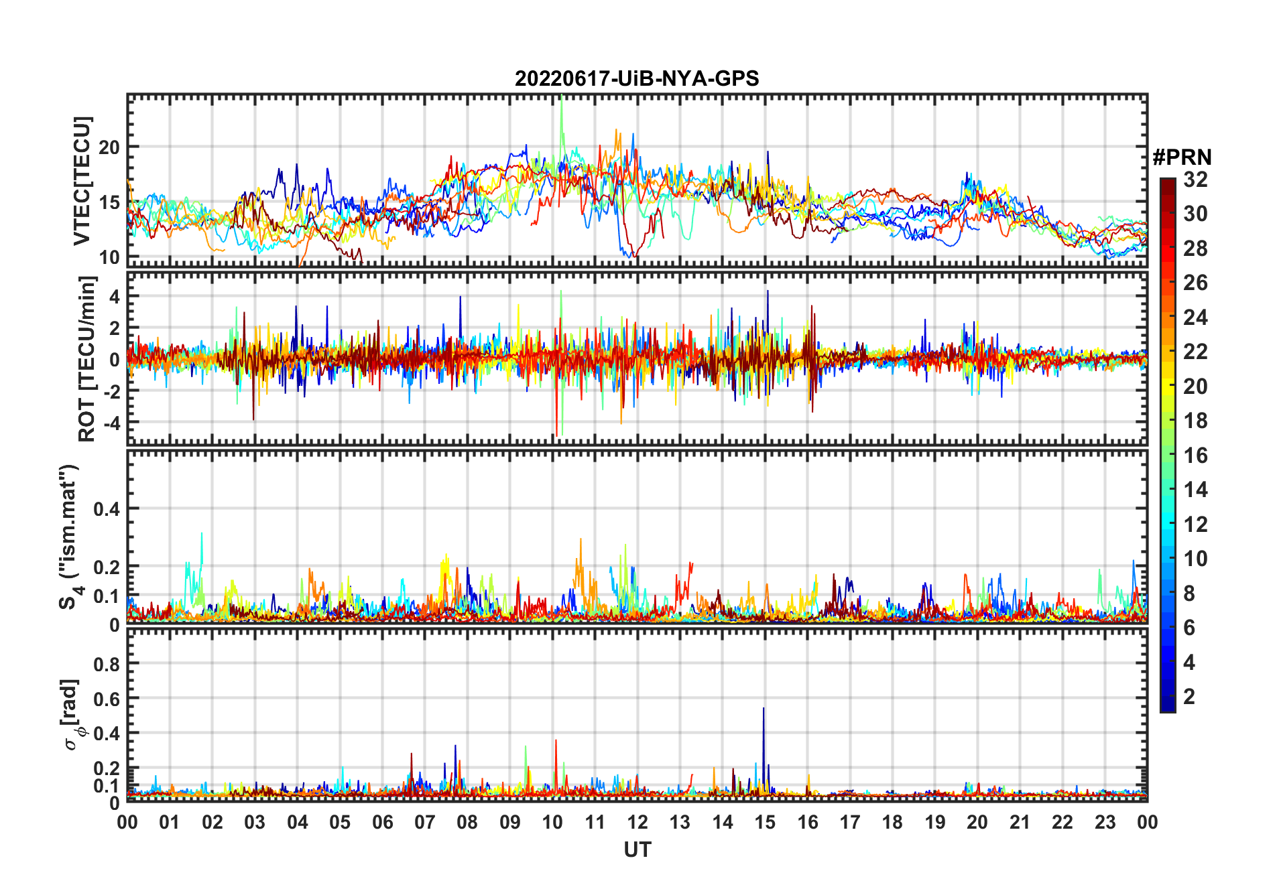Click the ROT [TECU/min] axis label
The height and width of the screenshot is (891, 1275).
[87, 358]
